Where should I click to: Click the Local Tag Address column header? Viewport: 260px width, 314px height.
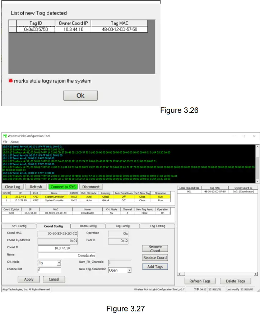pos(189,188)
